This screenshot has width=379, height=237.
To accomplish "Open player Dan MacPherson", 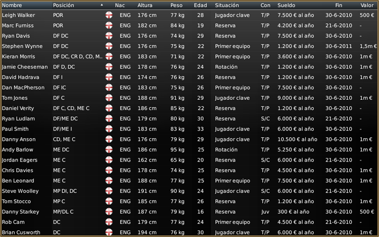I will [x=23, y=88].
